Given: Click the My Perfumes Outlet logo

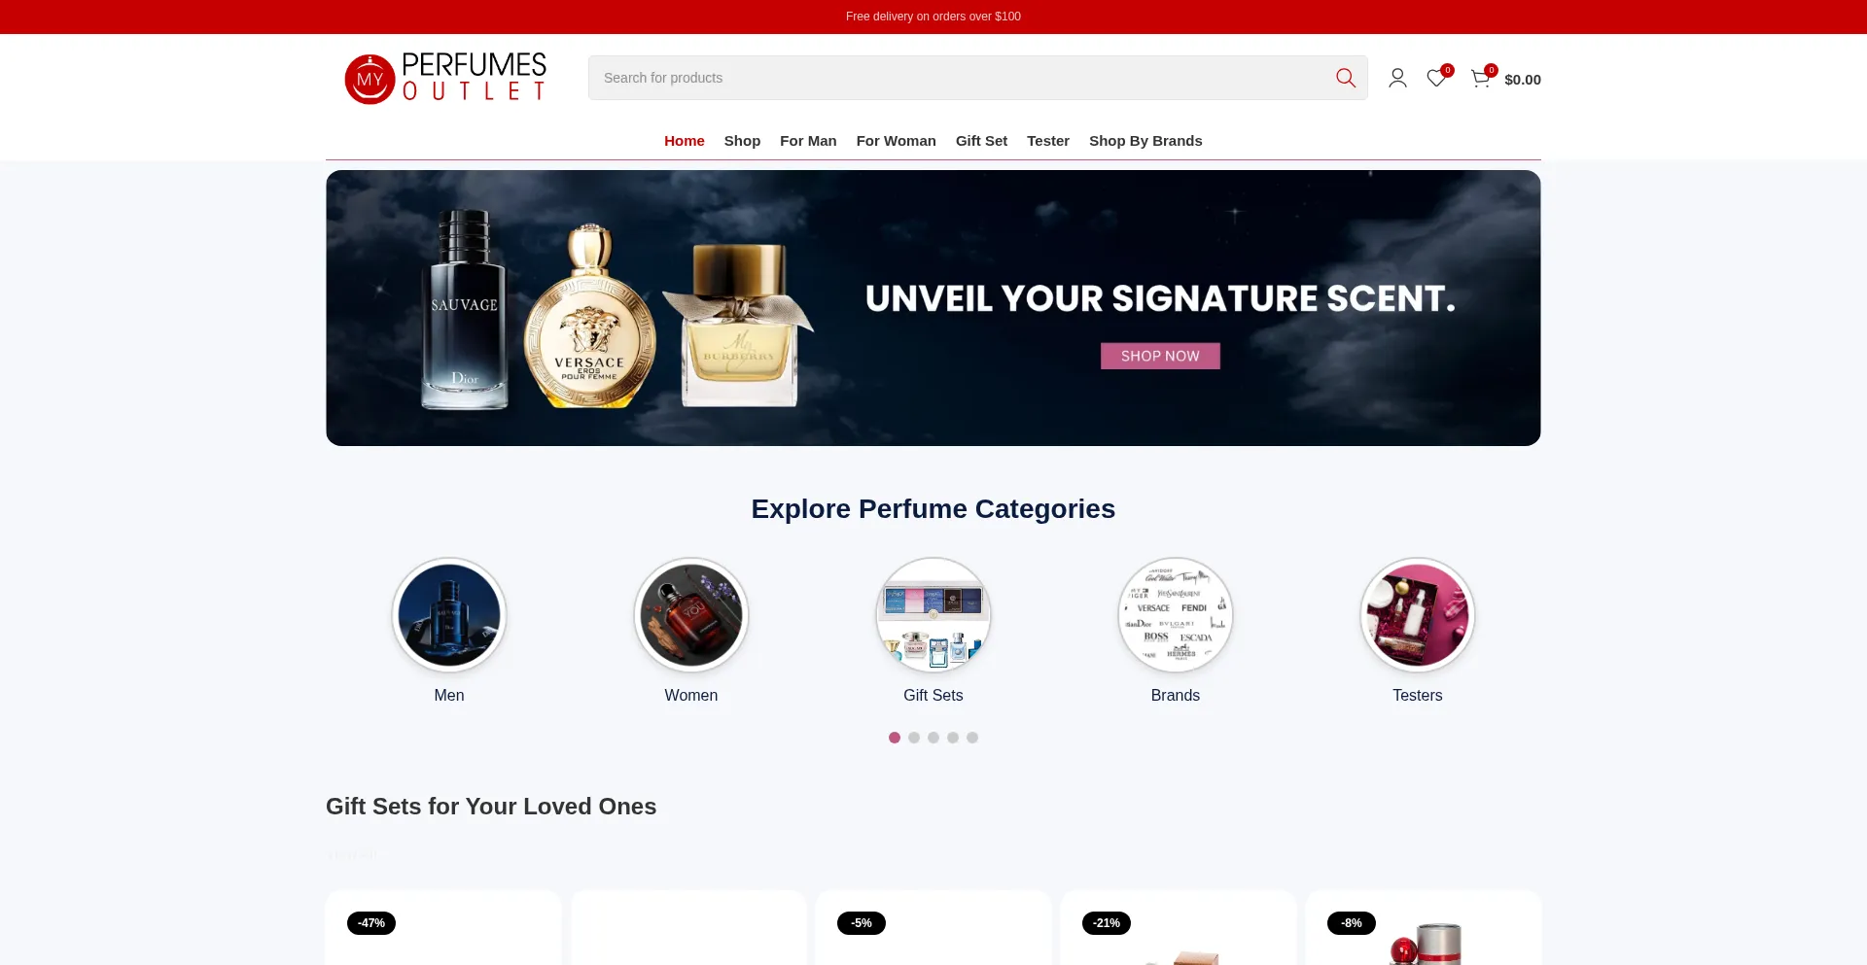Looking at the screenshot, I should (x=446, y=78).
